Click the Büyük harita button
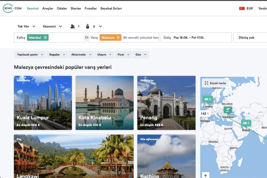 click(215, 83)
